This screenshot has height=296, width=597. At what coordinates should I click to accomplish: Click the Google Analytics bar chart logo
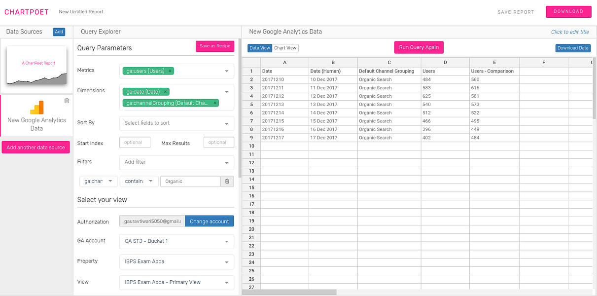[x=37, y=108]
